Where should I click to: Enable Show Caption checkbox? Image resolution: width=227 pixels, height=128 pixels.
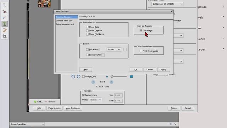[87, 31]
